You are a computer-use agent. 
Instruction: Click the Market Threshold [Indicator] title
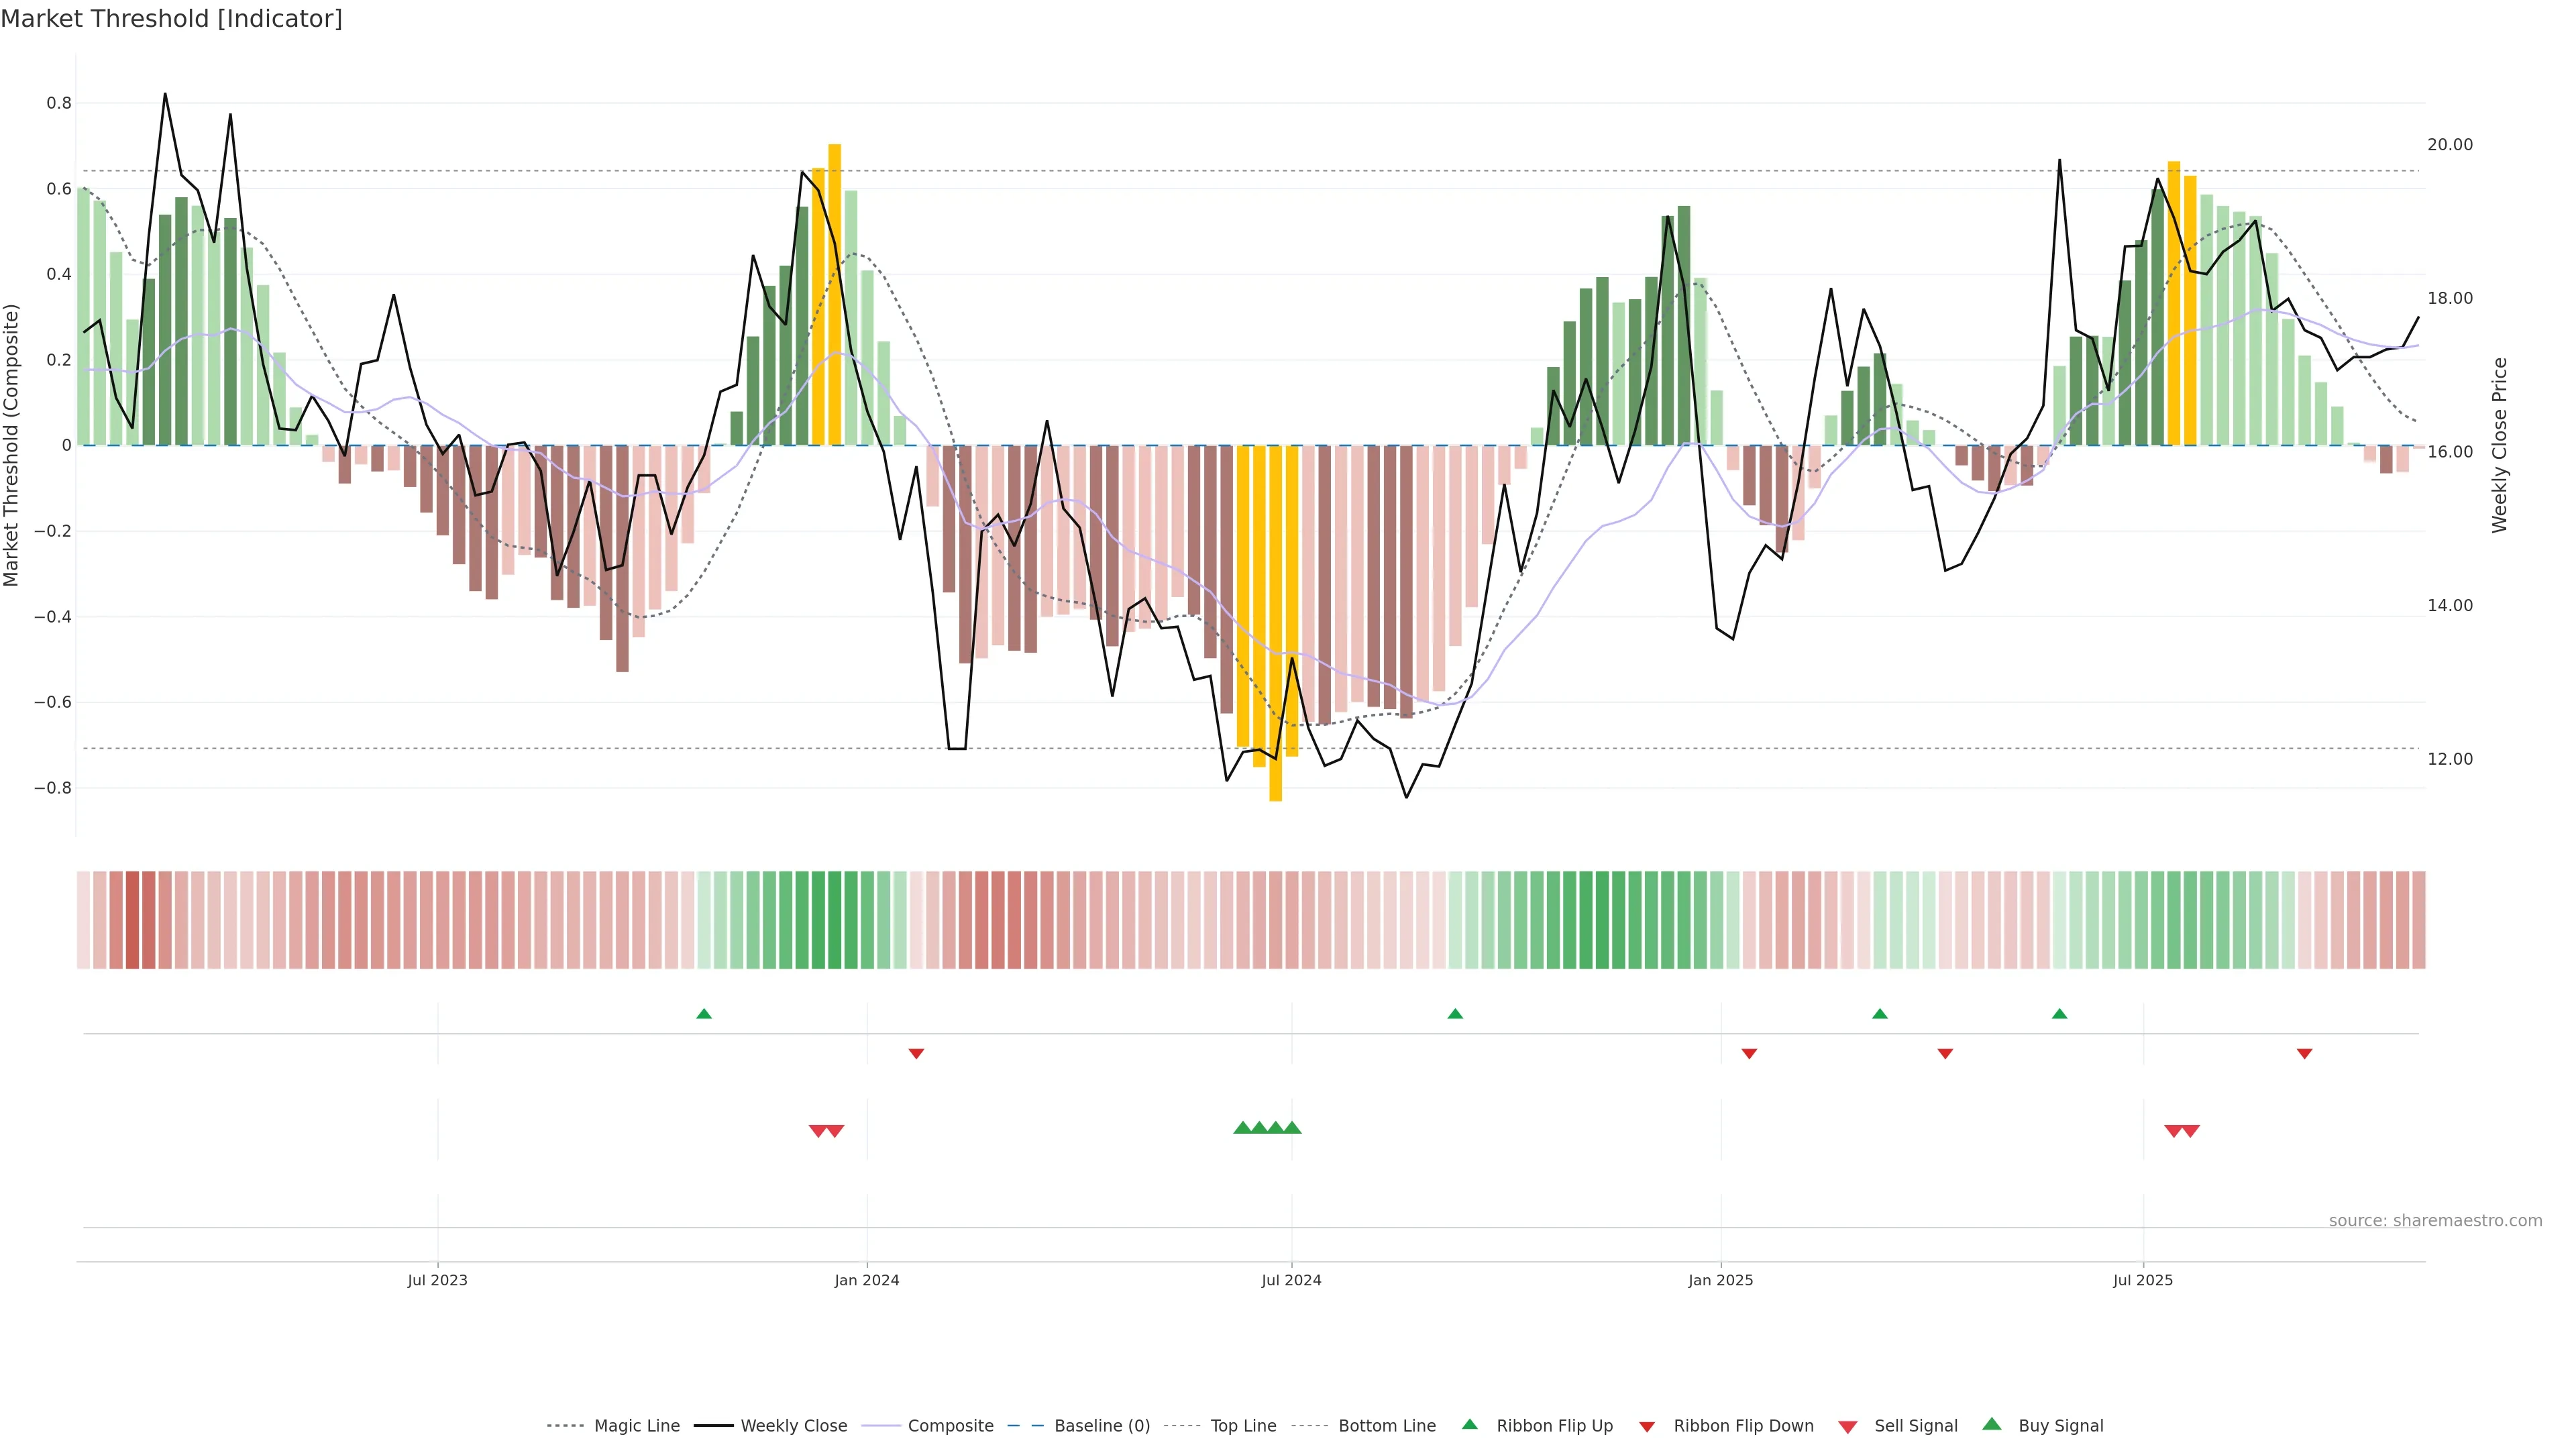coord(171,19)
